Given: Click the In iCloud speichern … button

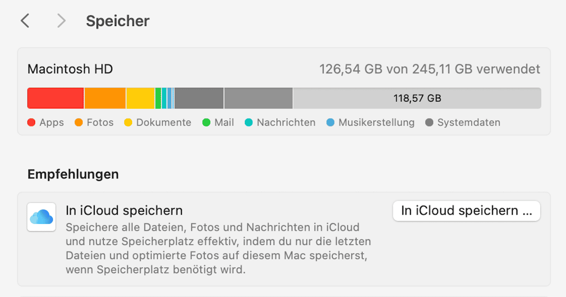Looking at the screenshot, I should [466, 211].
